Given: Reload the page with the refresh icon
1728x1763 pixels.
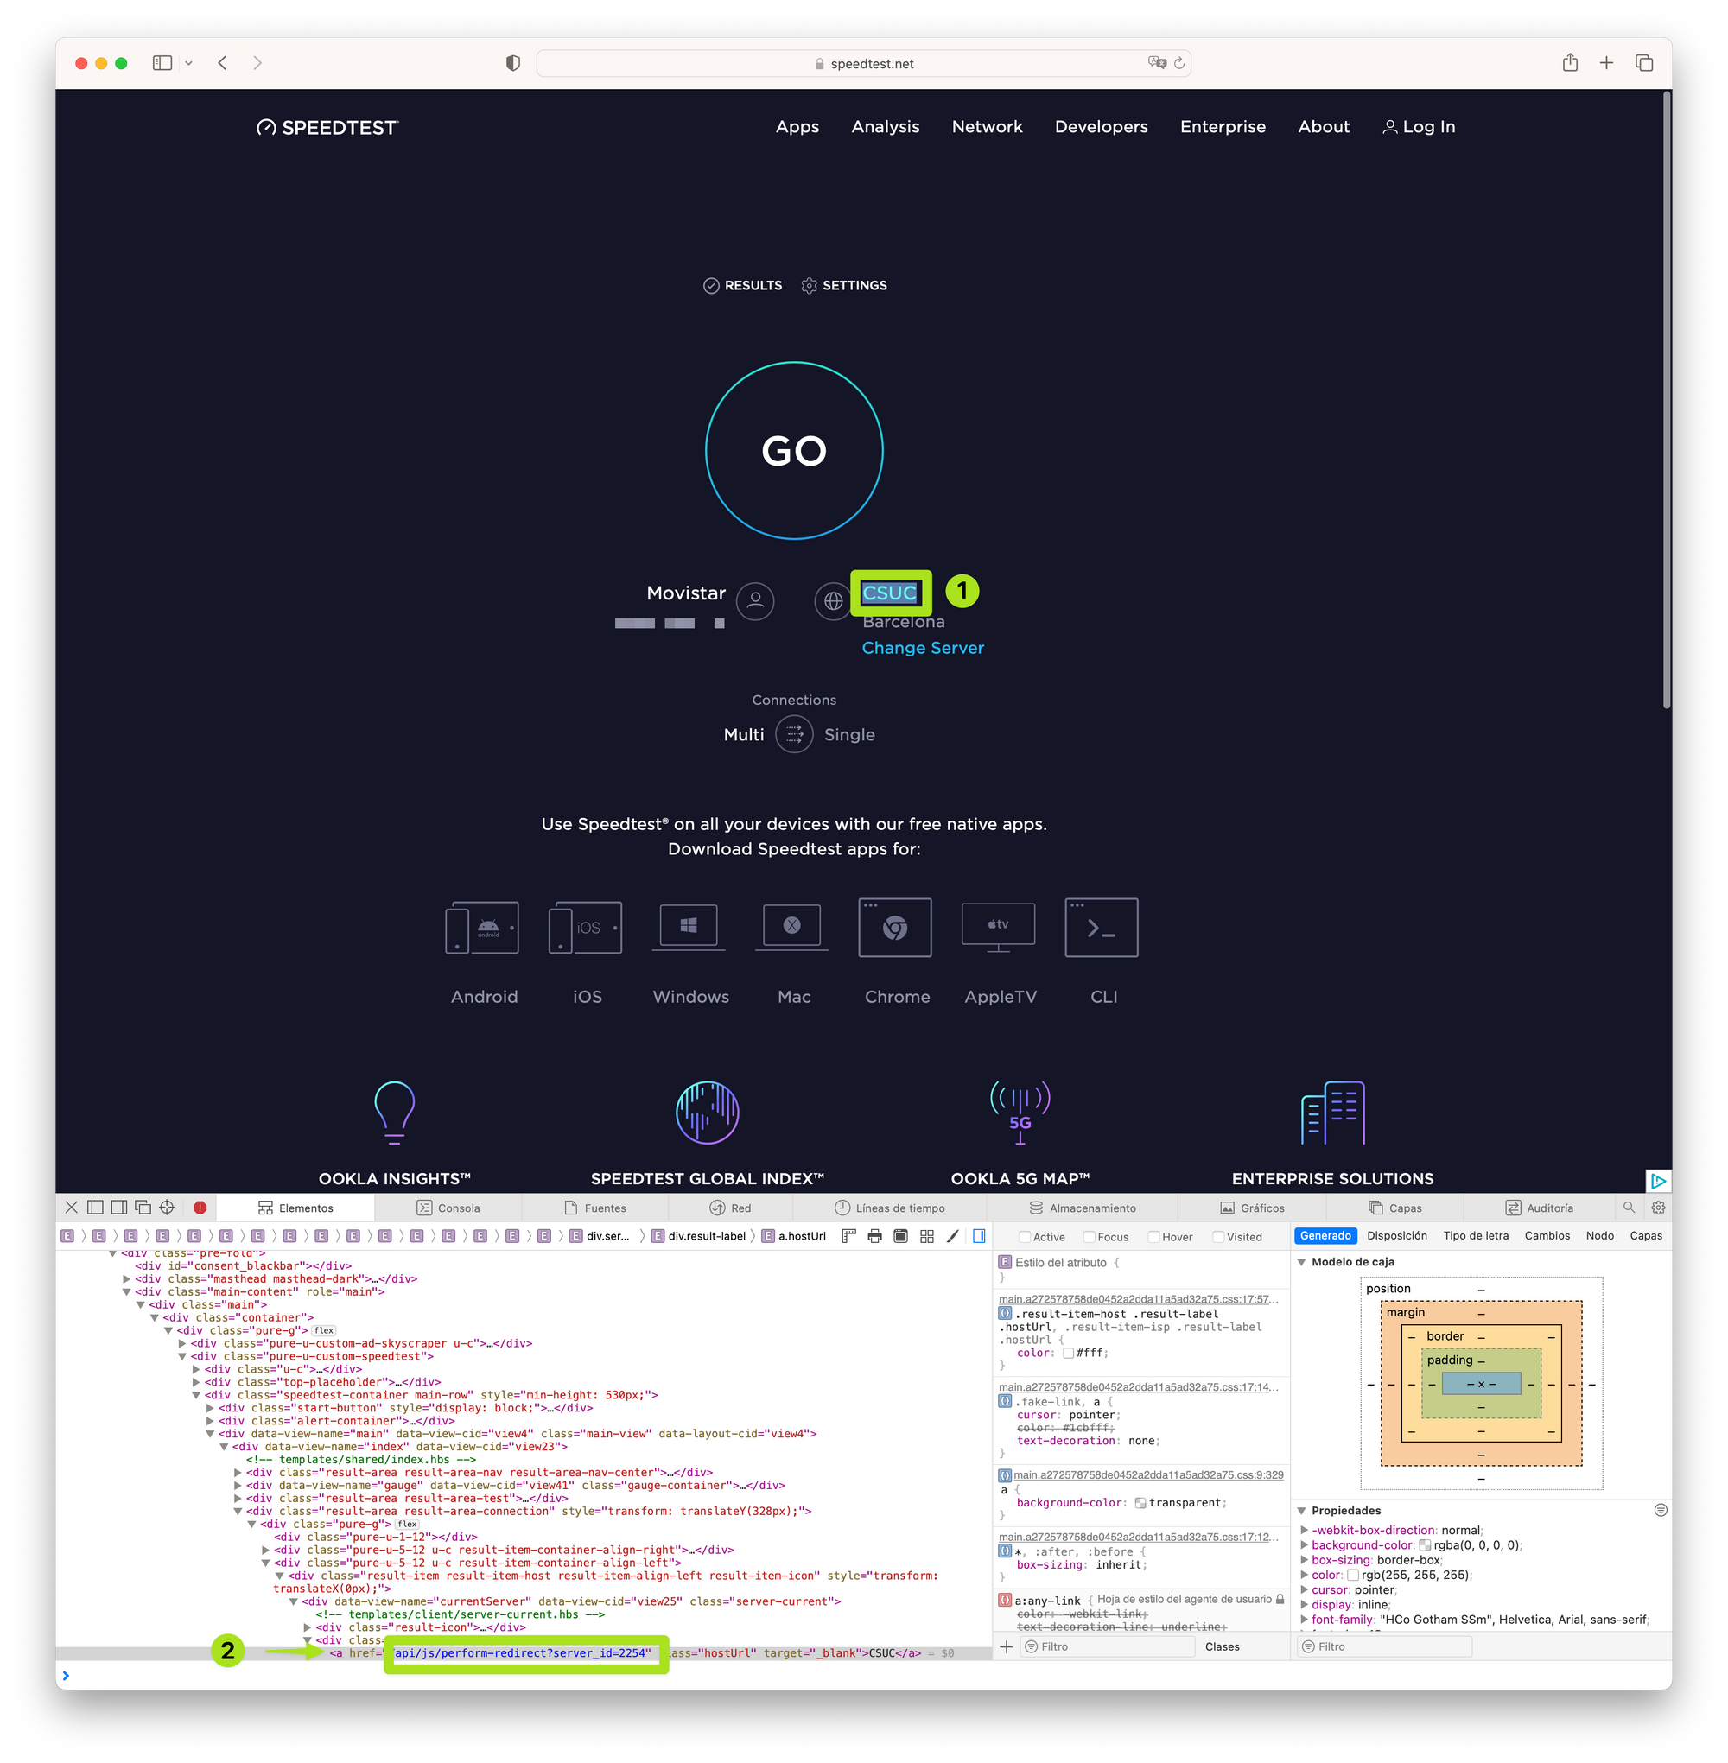Looking at the screenshot, I should coord(1178,62).
